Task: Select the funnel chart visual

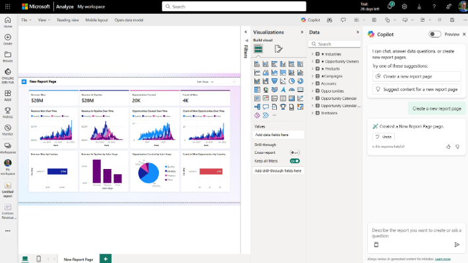Action: pos(274,81)
